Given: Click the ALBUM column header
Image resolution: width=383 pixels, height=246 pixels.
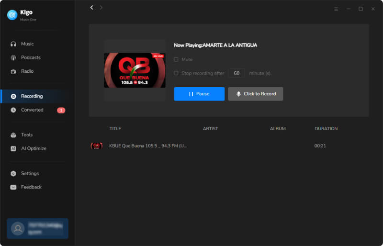Looking at the screenshot, I should (x=278, y=129).
